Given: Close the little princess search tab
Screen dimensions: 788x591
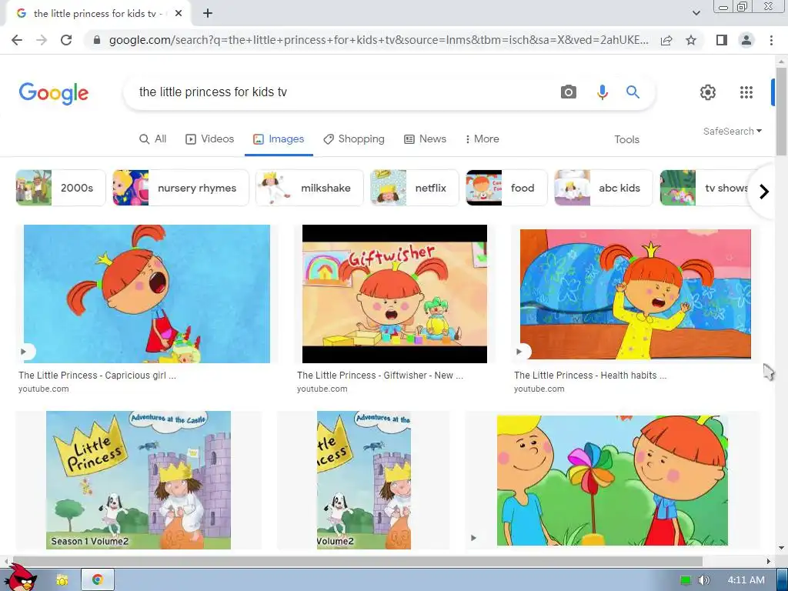Looking at the screenshot, I should (x=179, y=14).
